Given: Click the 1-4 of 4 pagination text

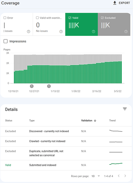Looking at the screenshot, I should (x=109, y=176).
